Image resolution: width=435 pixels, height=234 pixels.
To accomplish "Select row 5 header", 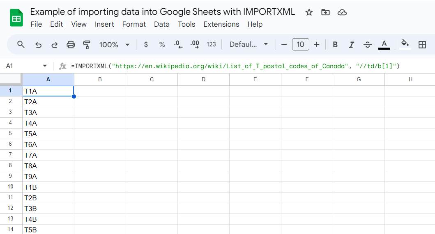I will 11,133.
